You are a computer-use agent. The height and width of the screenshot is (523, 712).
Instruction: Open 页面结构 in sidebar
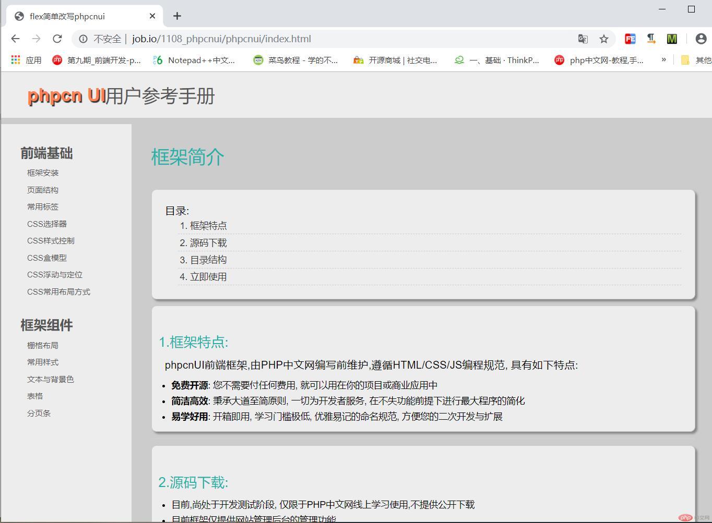[x=43, y=190]
